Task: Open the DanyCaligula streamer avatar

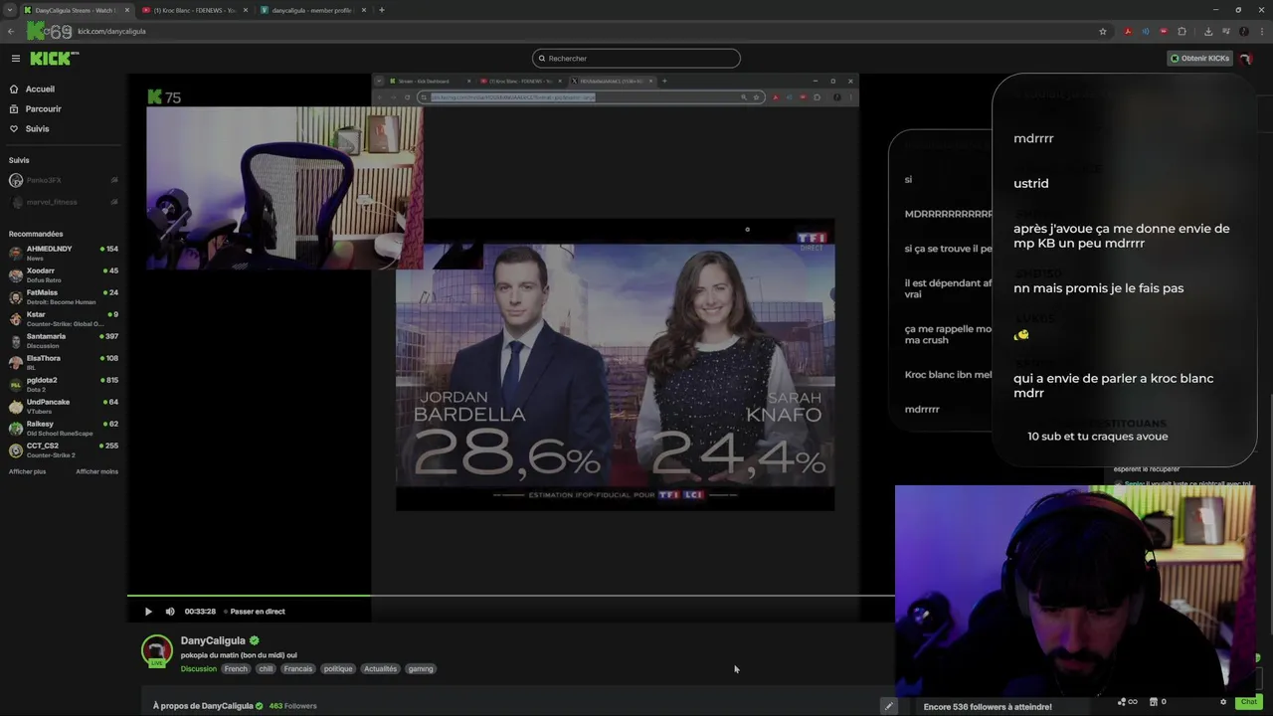Action: [x=157, y=651]
